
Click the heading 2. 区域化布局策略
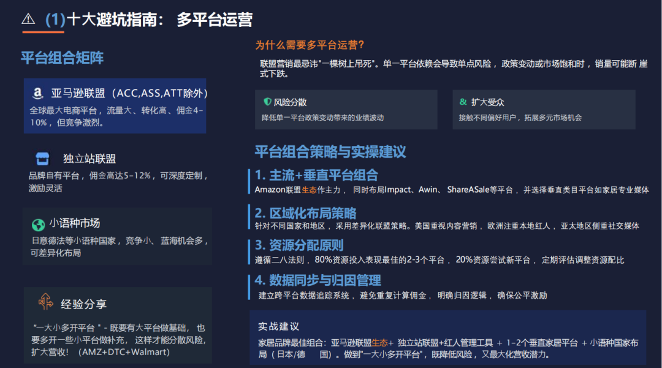click(305, 213)
